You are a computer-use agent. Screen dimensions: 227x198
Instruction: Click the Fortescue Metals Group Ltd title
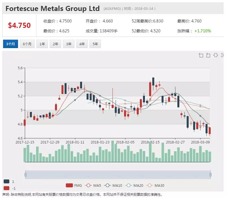click(52, 8)
